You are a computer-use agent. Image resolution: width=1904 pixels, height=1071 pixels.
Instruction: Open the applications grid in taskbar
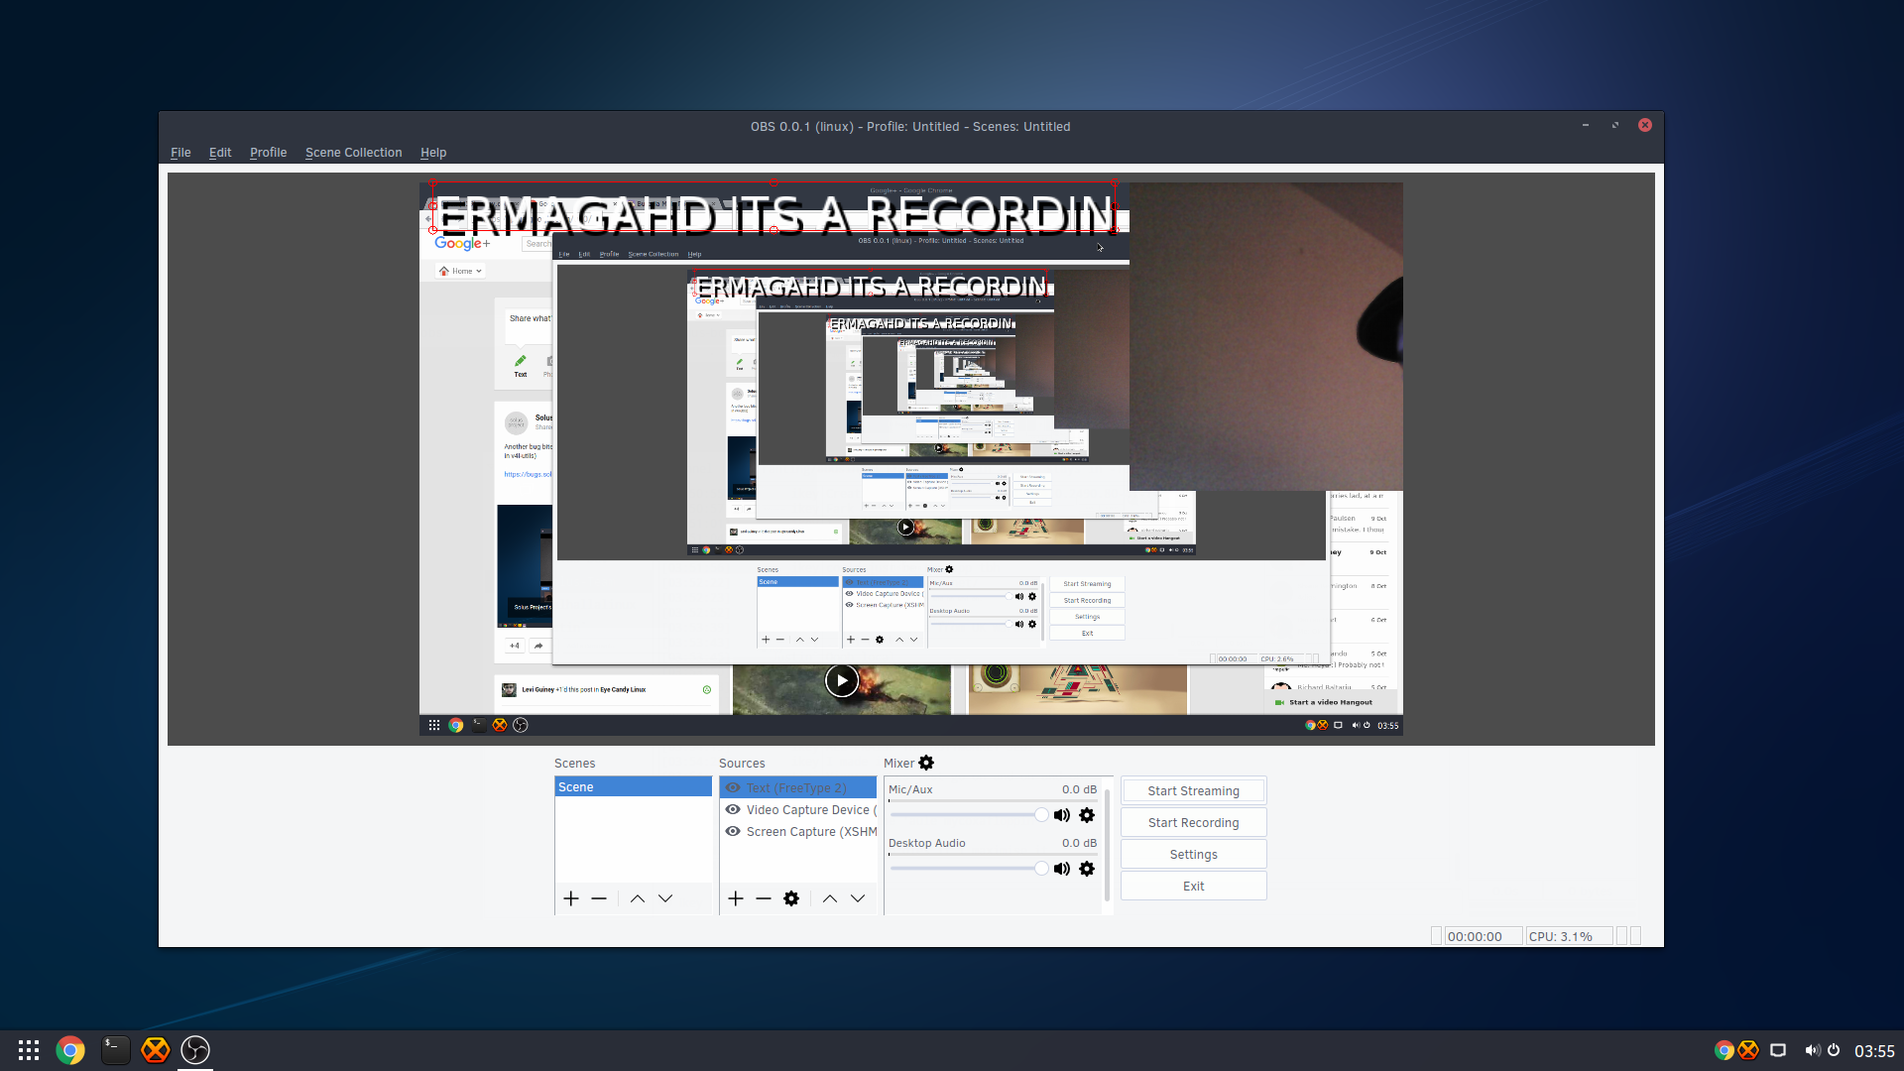[x=29, y=1050]
